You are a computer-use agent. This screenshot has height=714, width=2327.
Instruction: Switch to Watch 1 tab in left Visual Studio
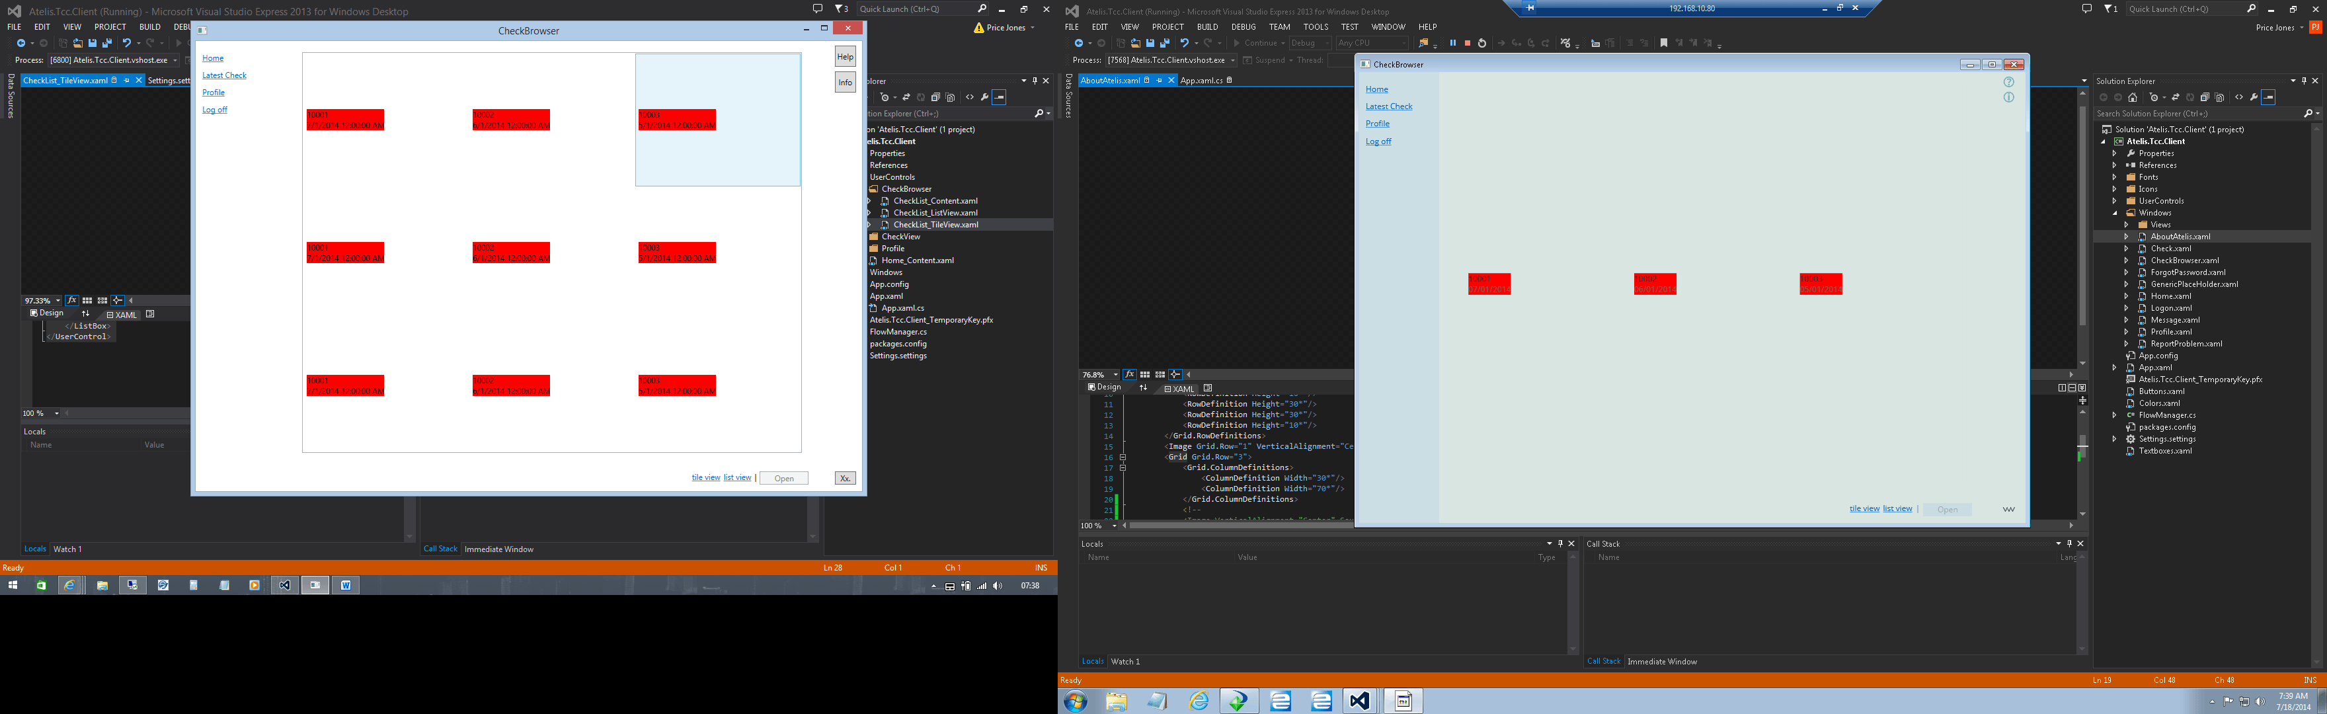(67, 549)
